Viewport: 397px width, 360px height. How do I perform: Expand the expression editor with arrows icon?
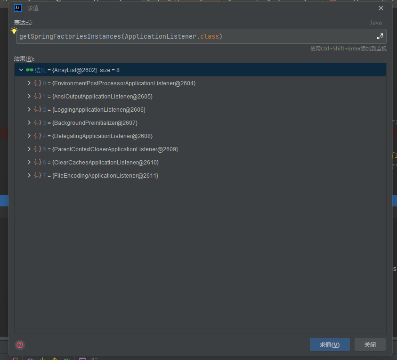click(x=380, y=36)
